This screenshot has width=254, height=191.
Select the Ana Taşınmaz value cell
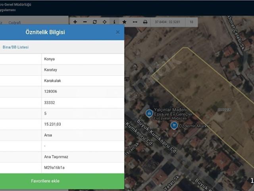[x=83, y=157]
